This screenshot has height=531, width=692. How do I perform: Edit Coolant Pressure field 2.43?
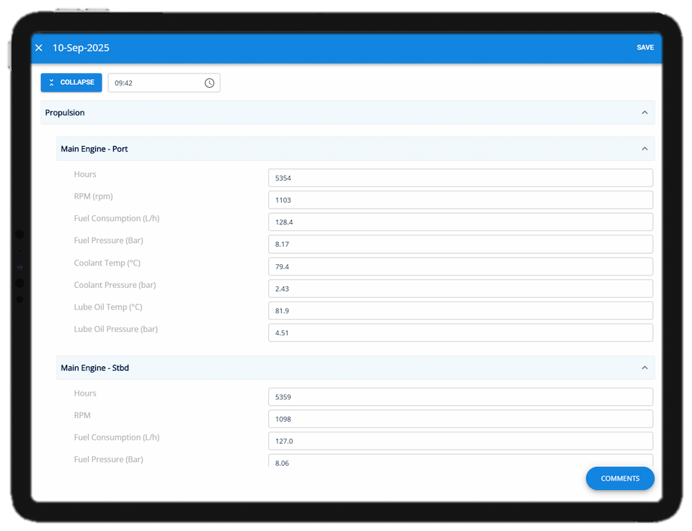pos(461,289)
